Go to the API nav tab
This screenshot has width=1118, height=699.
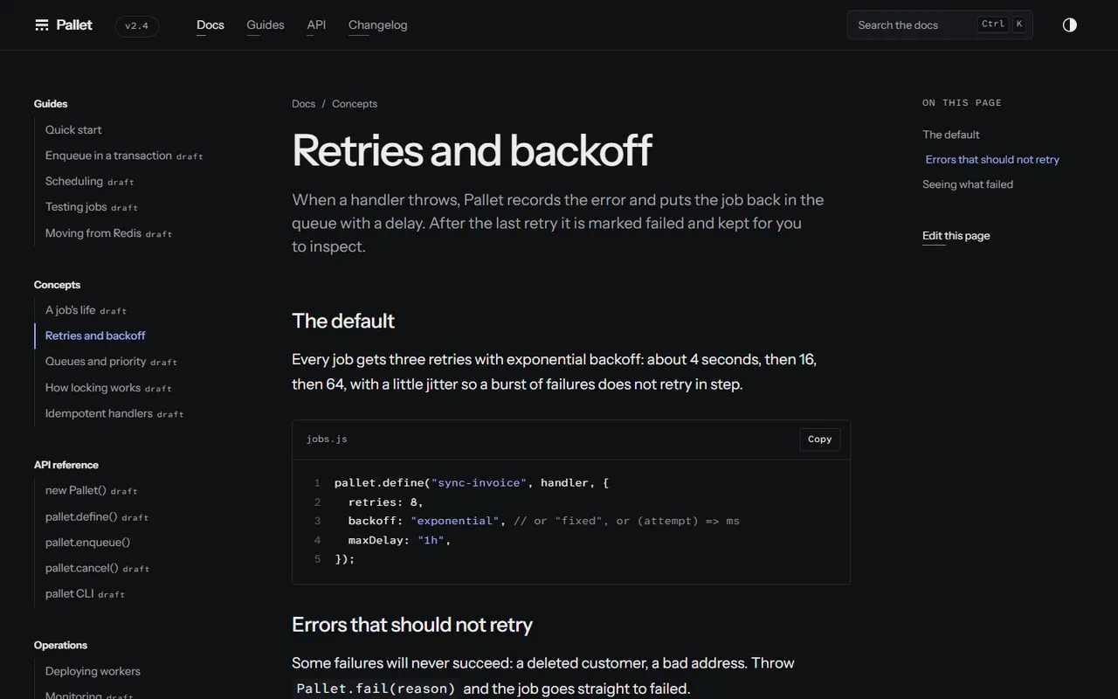click(x=316, y=24)
